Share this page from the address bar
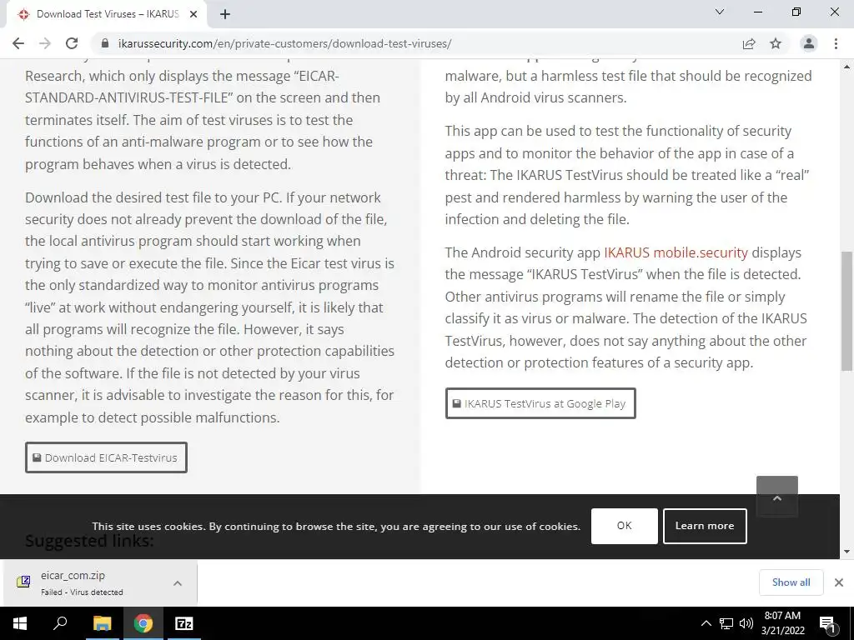 (749, 43)
